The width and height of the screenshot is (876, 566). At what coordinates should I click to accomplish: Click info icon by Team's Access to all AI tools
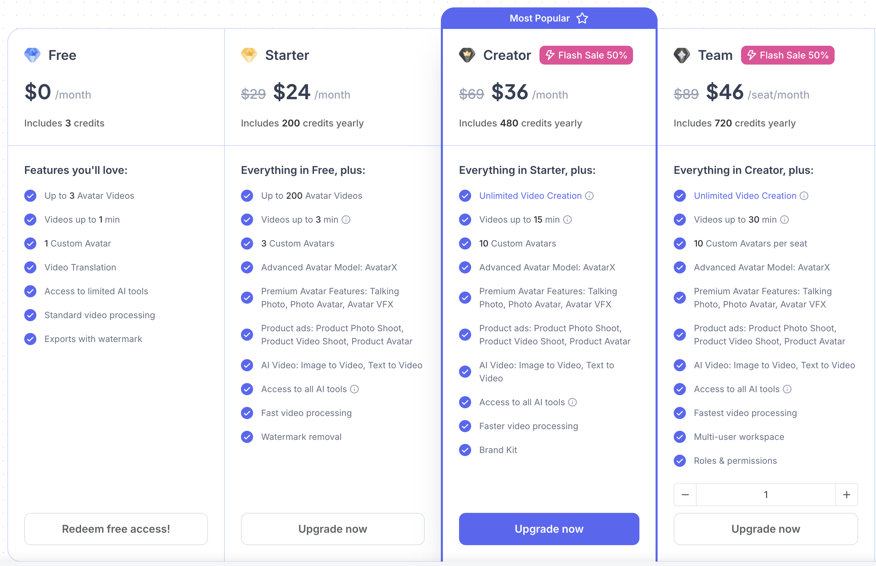[x=787, y=389]
